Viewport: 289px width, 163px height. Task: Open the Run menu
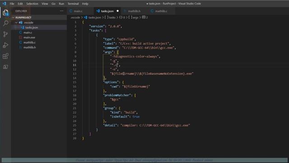tap(61, 4)
